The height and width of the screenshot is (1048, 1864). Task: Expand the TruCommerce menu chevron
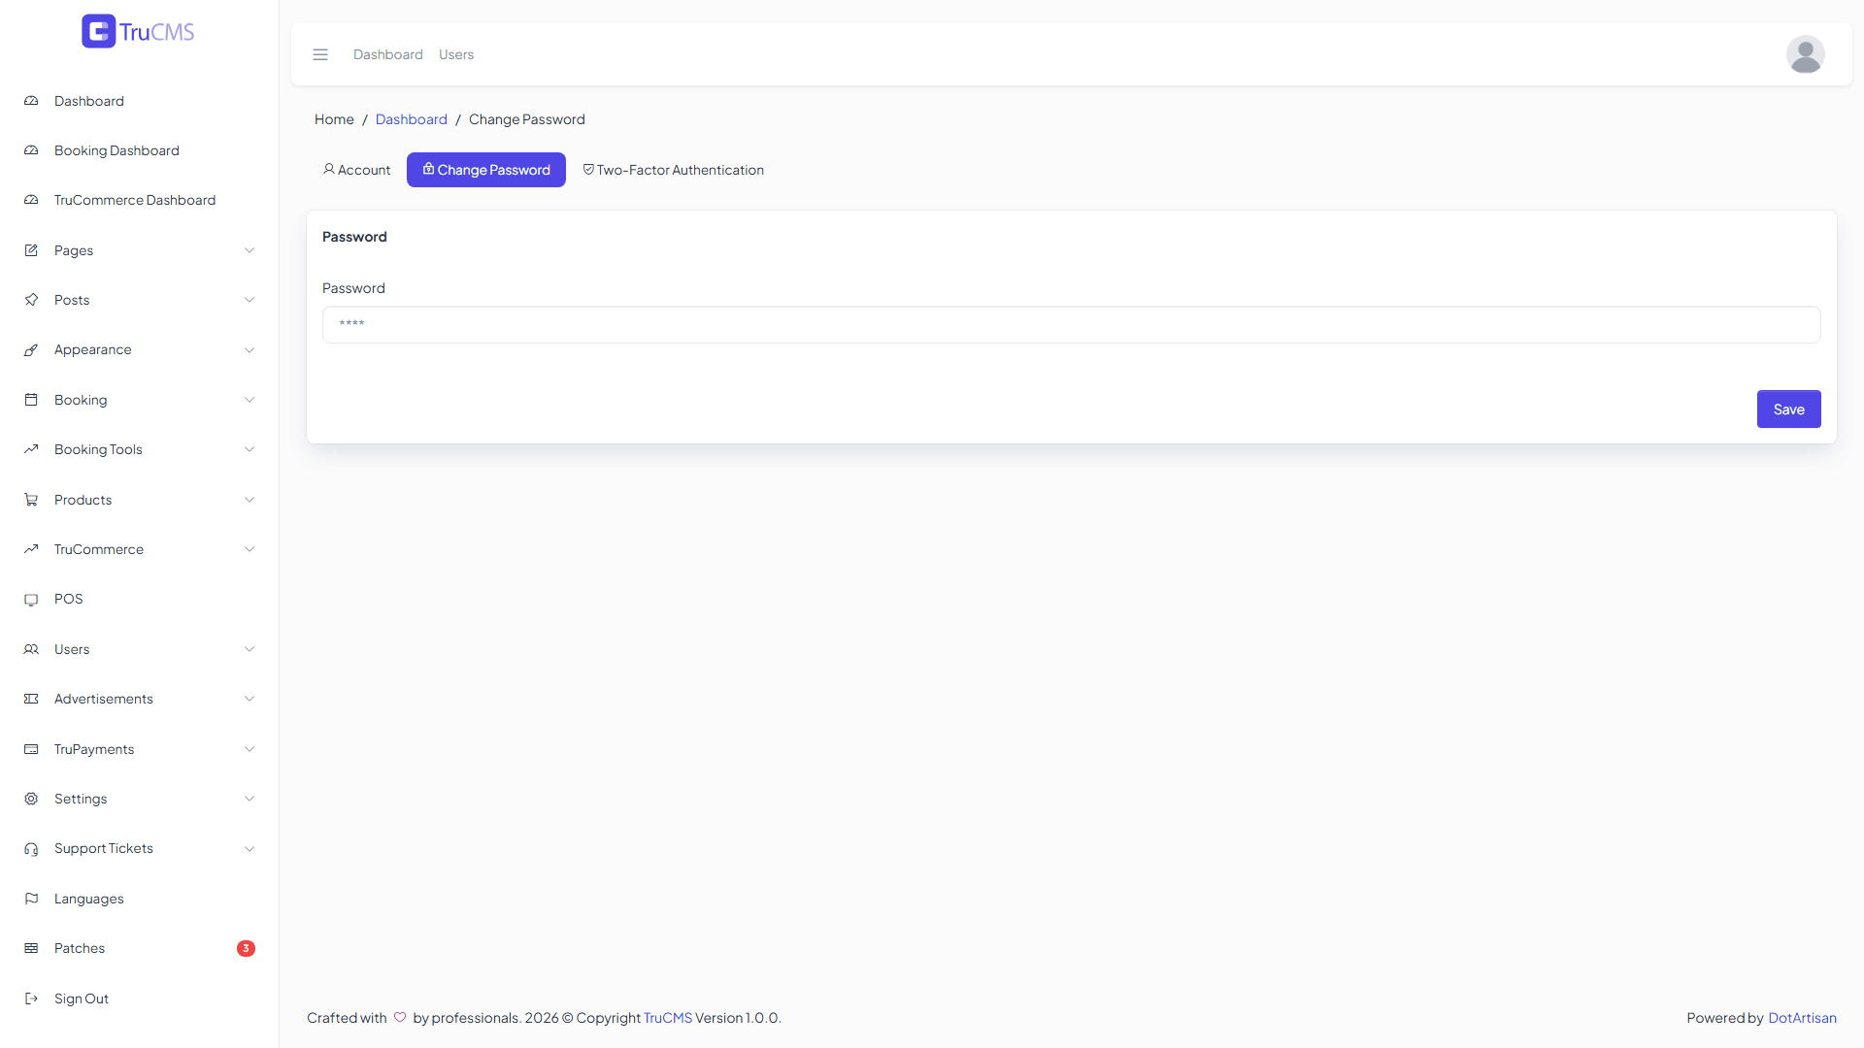coord(250,549)
